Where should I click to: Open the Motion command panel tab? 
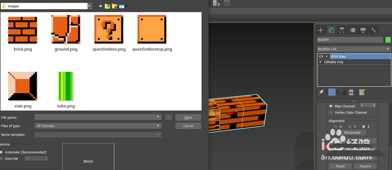pos(352,30)
